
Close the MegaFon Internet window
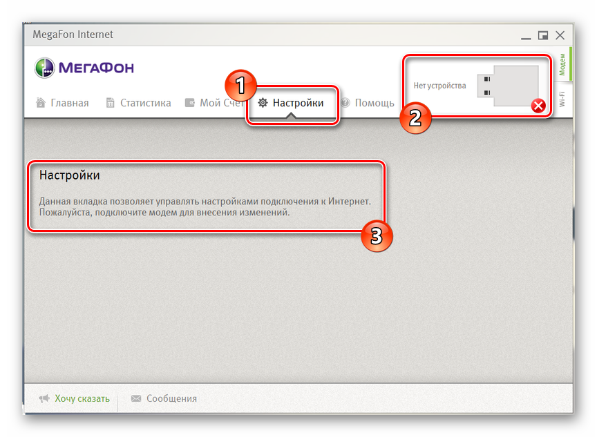(x=560, y=35)
